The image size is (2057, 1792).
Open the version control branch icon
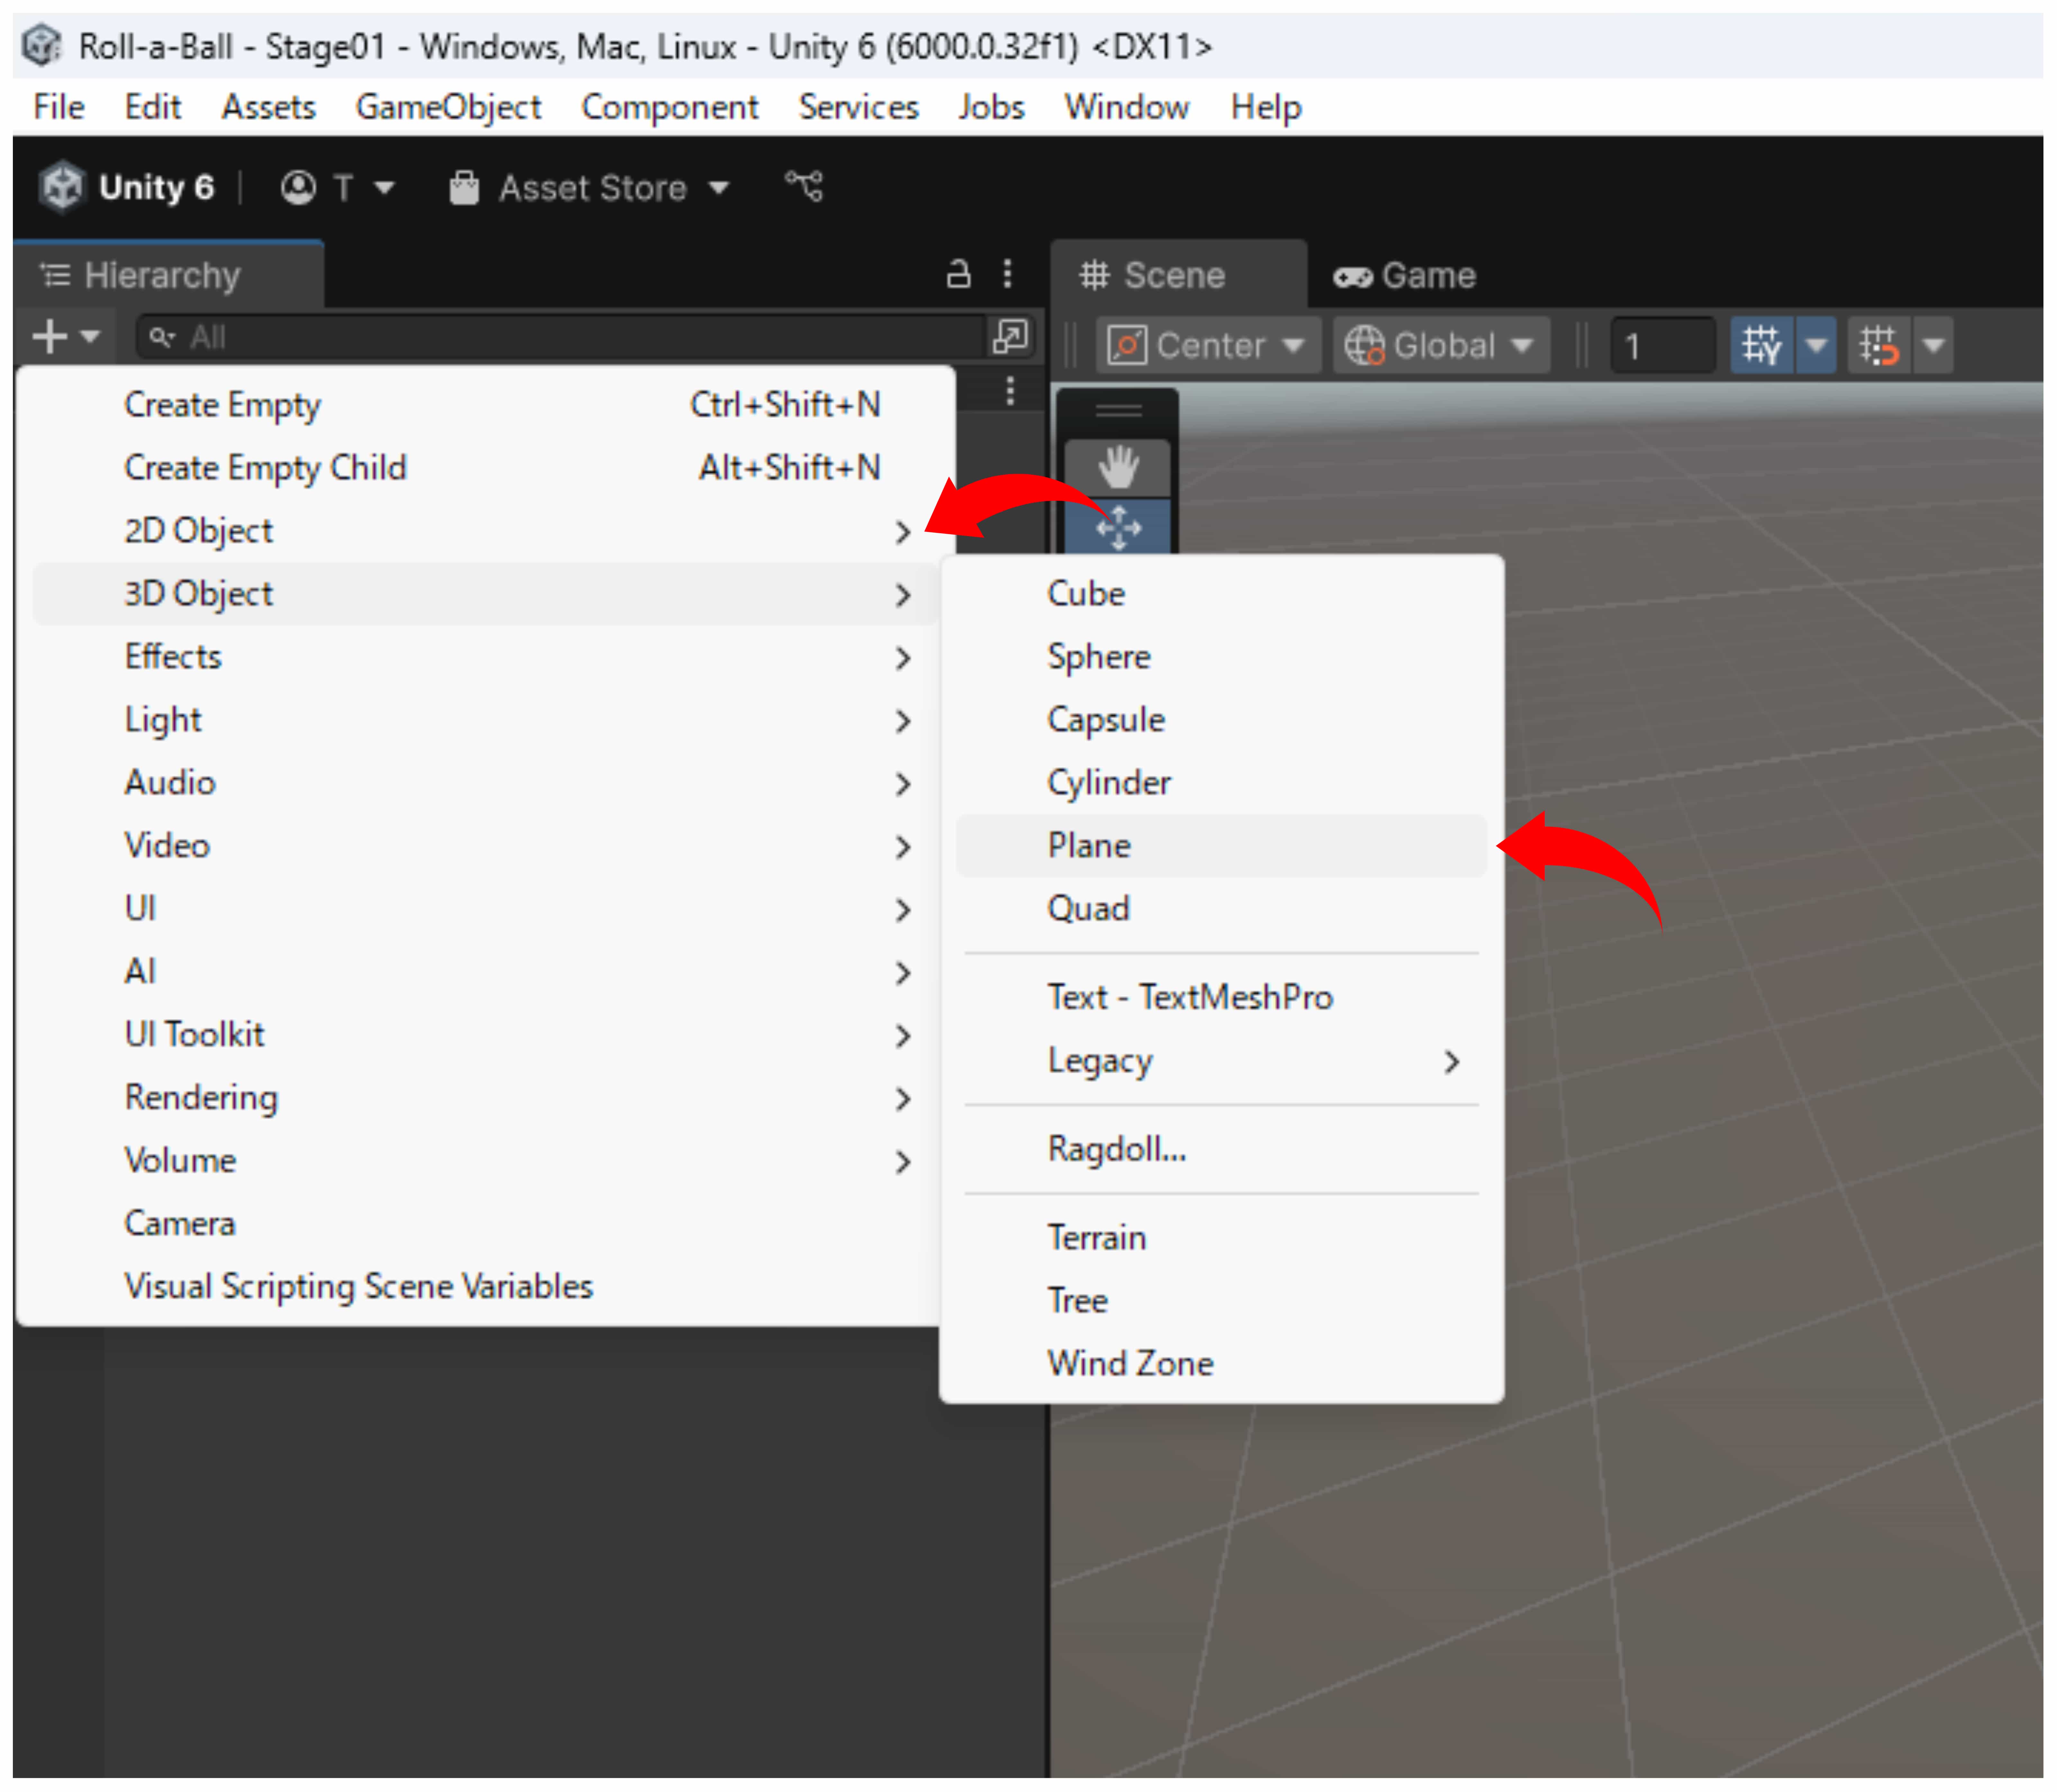pyautogui.click(x=804, y=186)
